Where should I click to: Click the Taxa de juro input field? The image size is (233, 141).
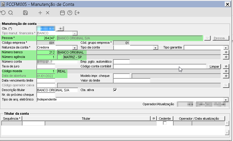click(x=46, y=67)
